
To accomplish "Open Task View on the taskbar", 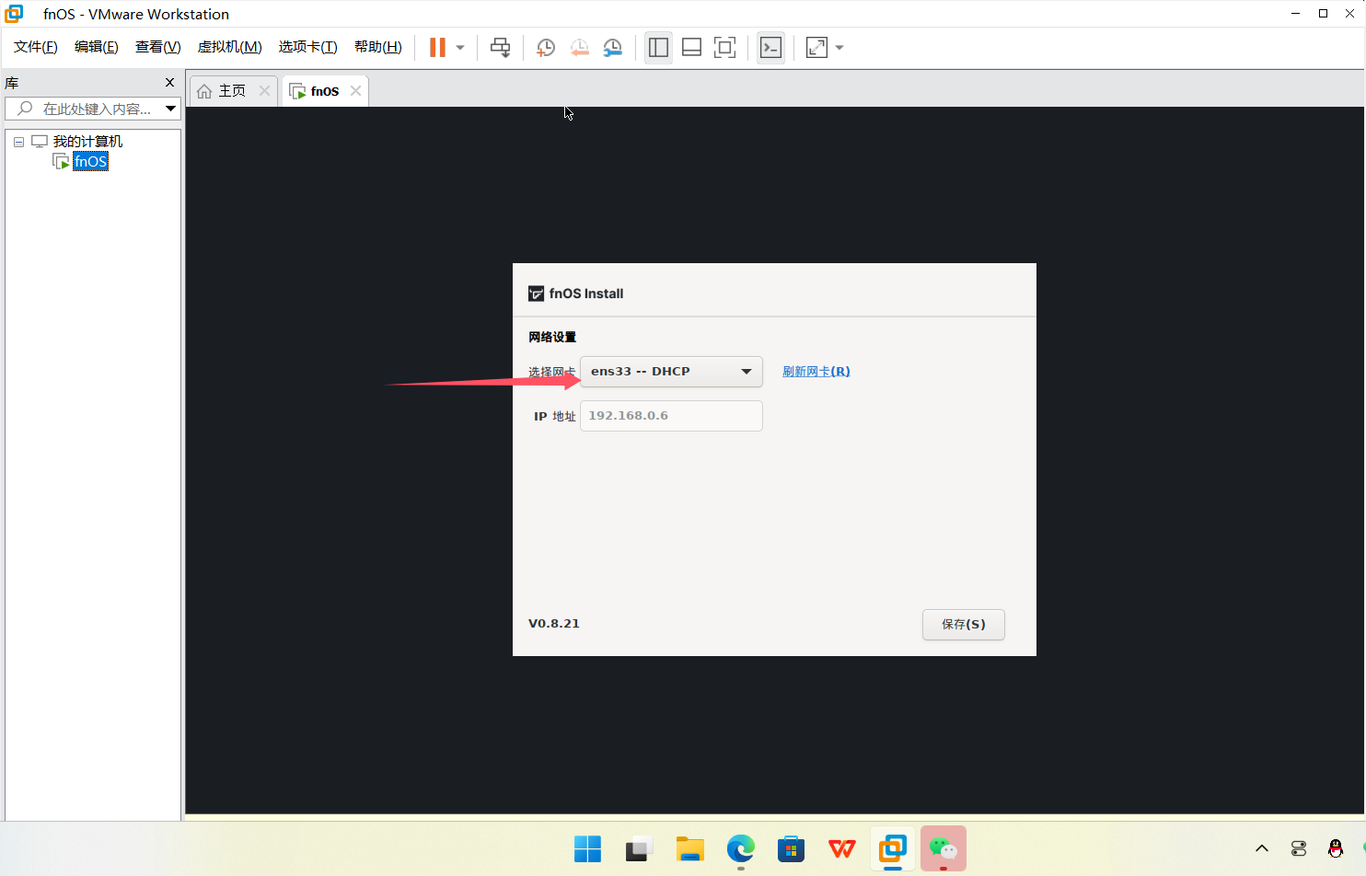I will click(x=638, y=848).
